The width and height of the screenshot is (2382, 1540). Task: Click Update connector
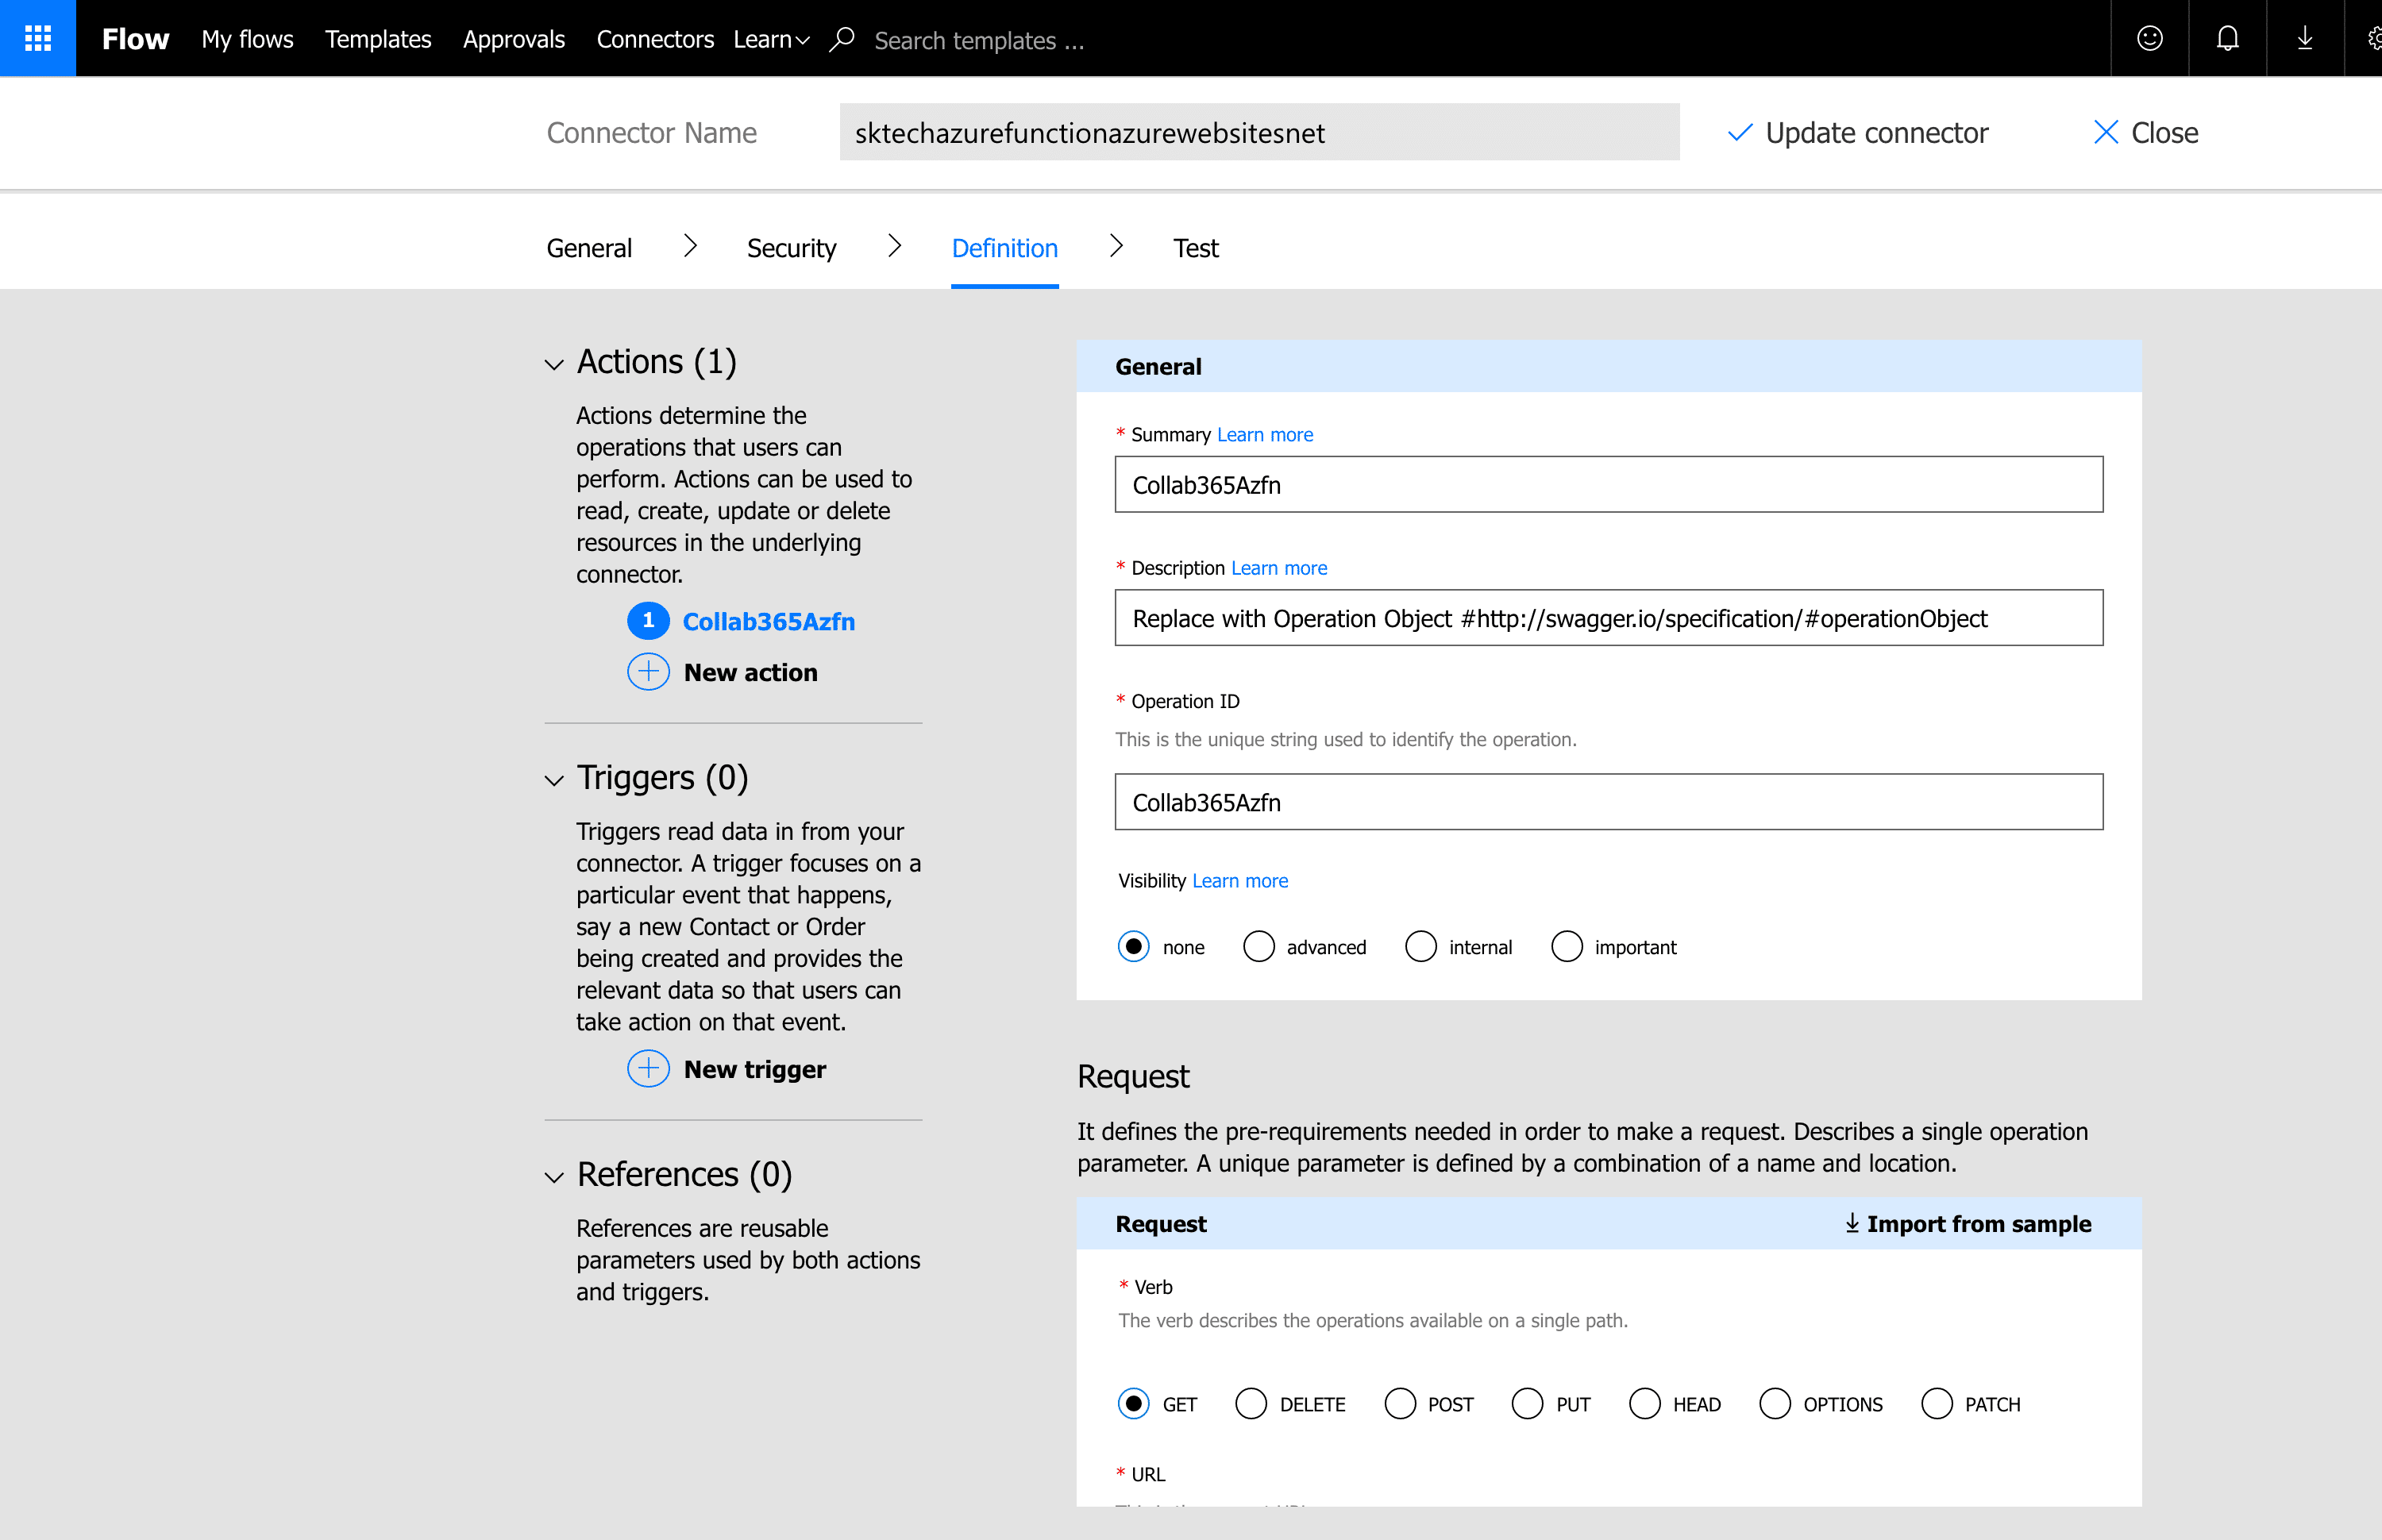pyautogui.click(x=1877, y=132)
